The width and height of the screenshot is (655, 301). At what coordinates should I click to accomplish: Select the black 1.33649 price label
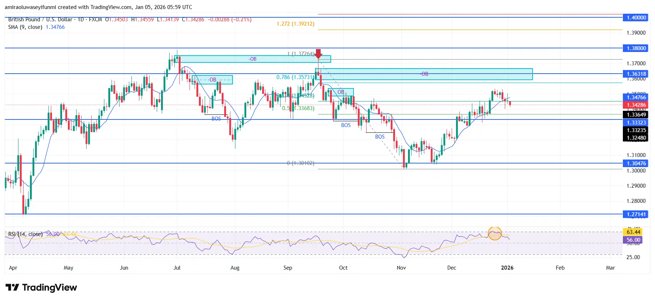coord(636,115)
